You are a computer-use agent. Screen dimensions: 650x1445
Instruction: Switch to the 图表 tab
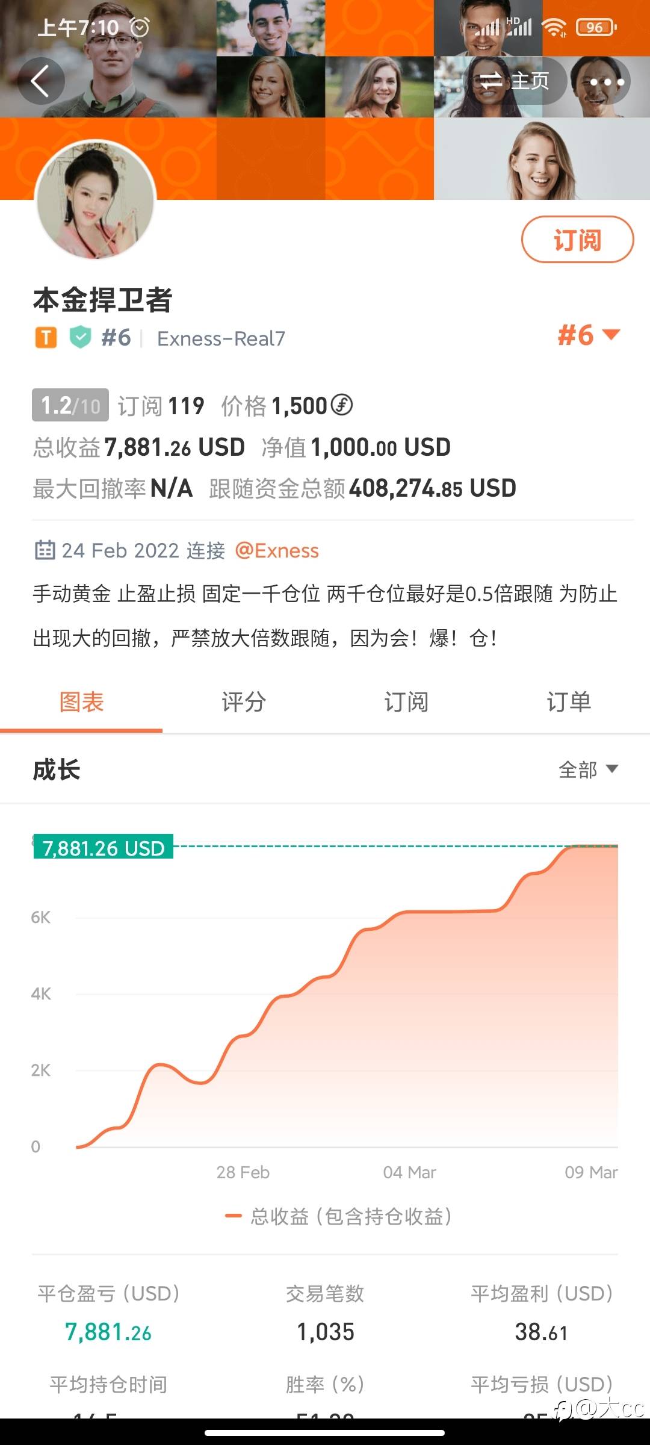[81, 702]
